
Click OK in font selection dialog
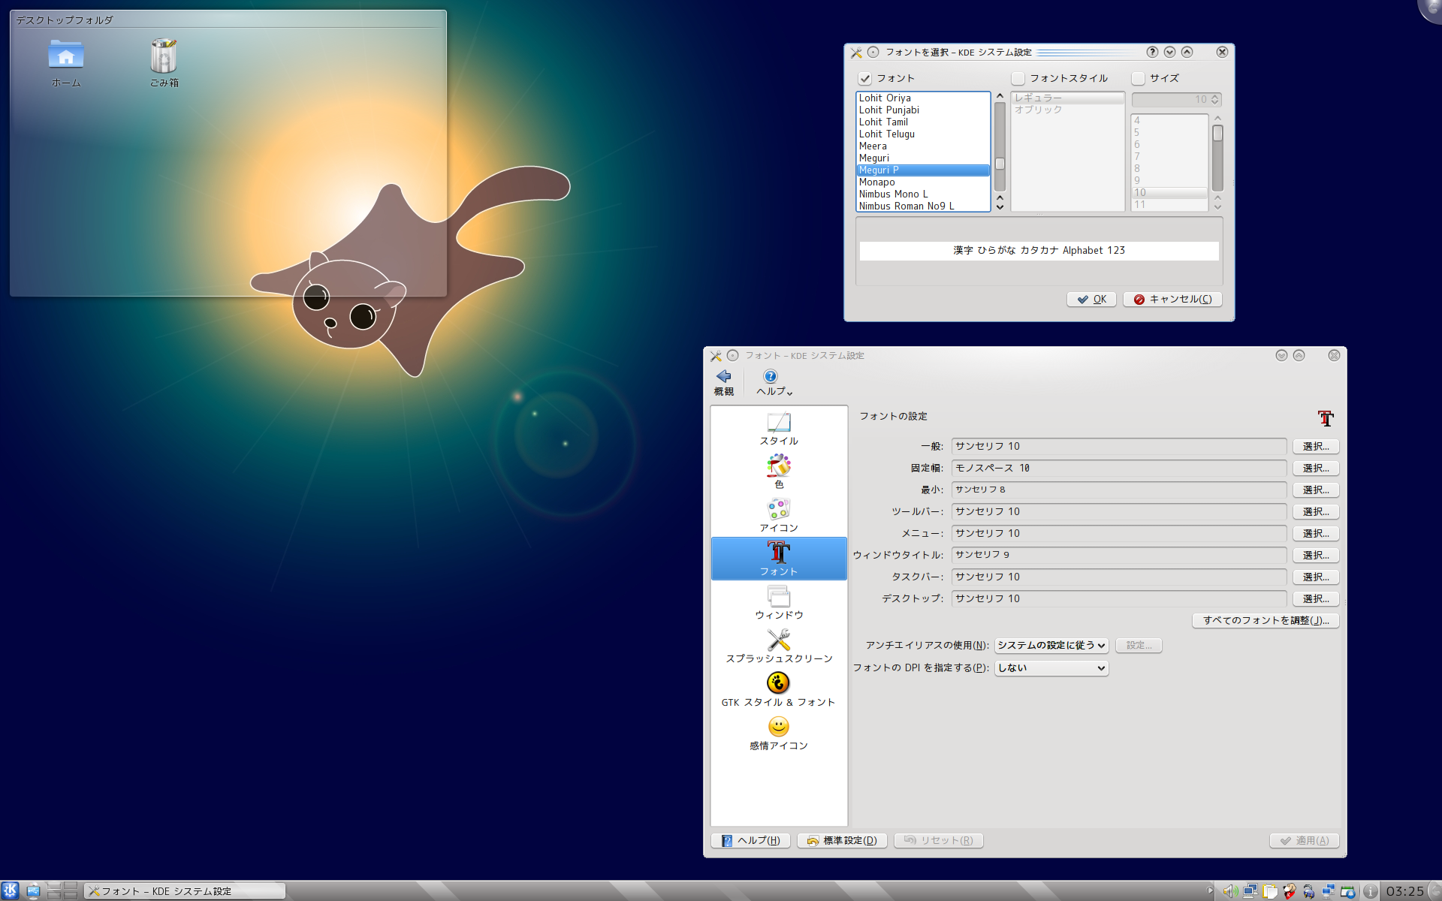coord(1091,299)
